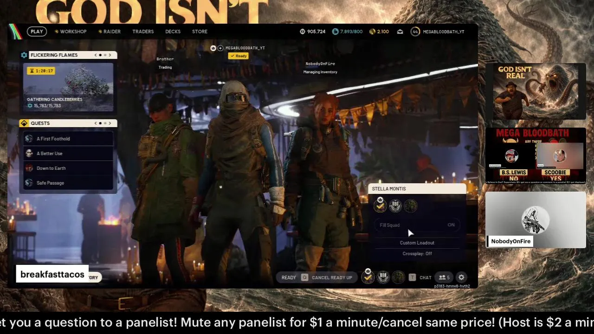
Task: Select the checkmarked squad emblem in the bottom bar
Action: tap(368, 277)
